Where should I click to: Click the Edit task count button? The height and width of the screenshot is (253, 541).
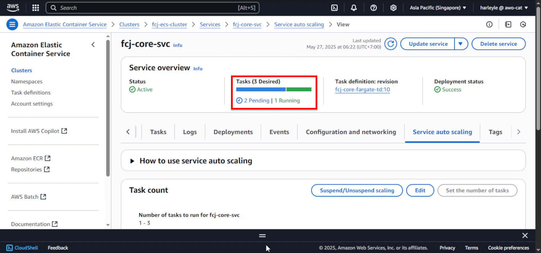coord(420,190)
